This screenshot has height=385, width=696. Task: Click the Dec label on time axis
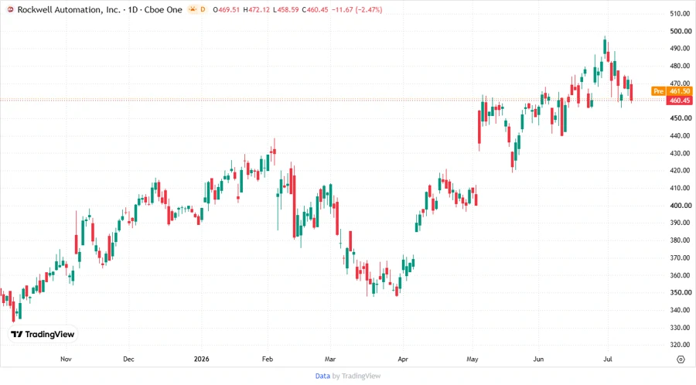[128, 359]
